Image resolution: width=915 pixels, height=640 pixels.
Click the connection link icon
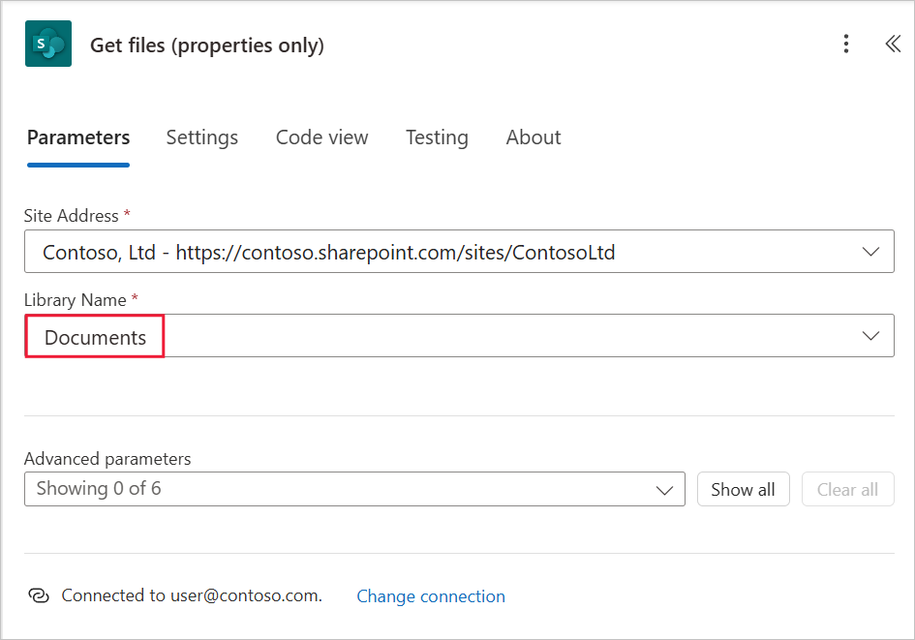pos(39,595)
